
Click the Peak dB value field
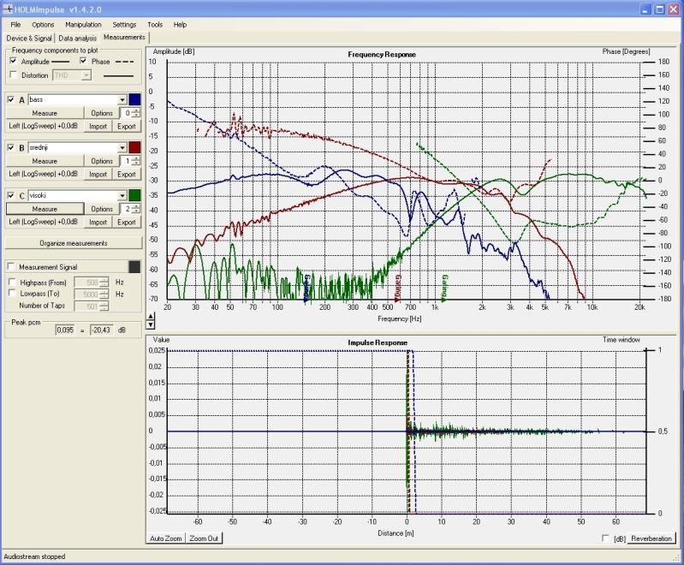click(101, 330)
